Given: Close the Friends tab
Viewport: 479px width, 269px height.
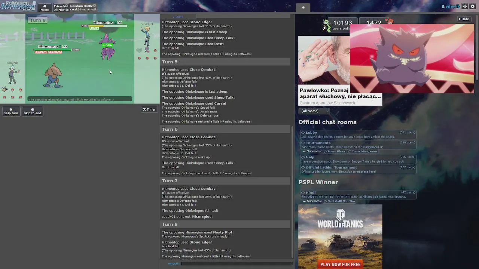Looking at the screenshot, I should click(x=67, y=6).
